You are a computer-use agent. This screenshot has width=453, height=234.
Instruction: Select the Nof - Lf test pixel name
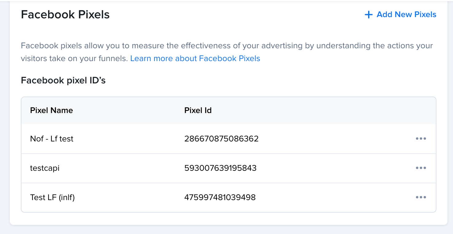click(x=52, y=139)
